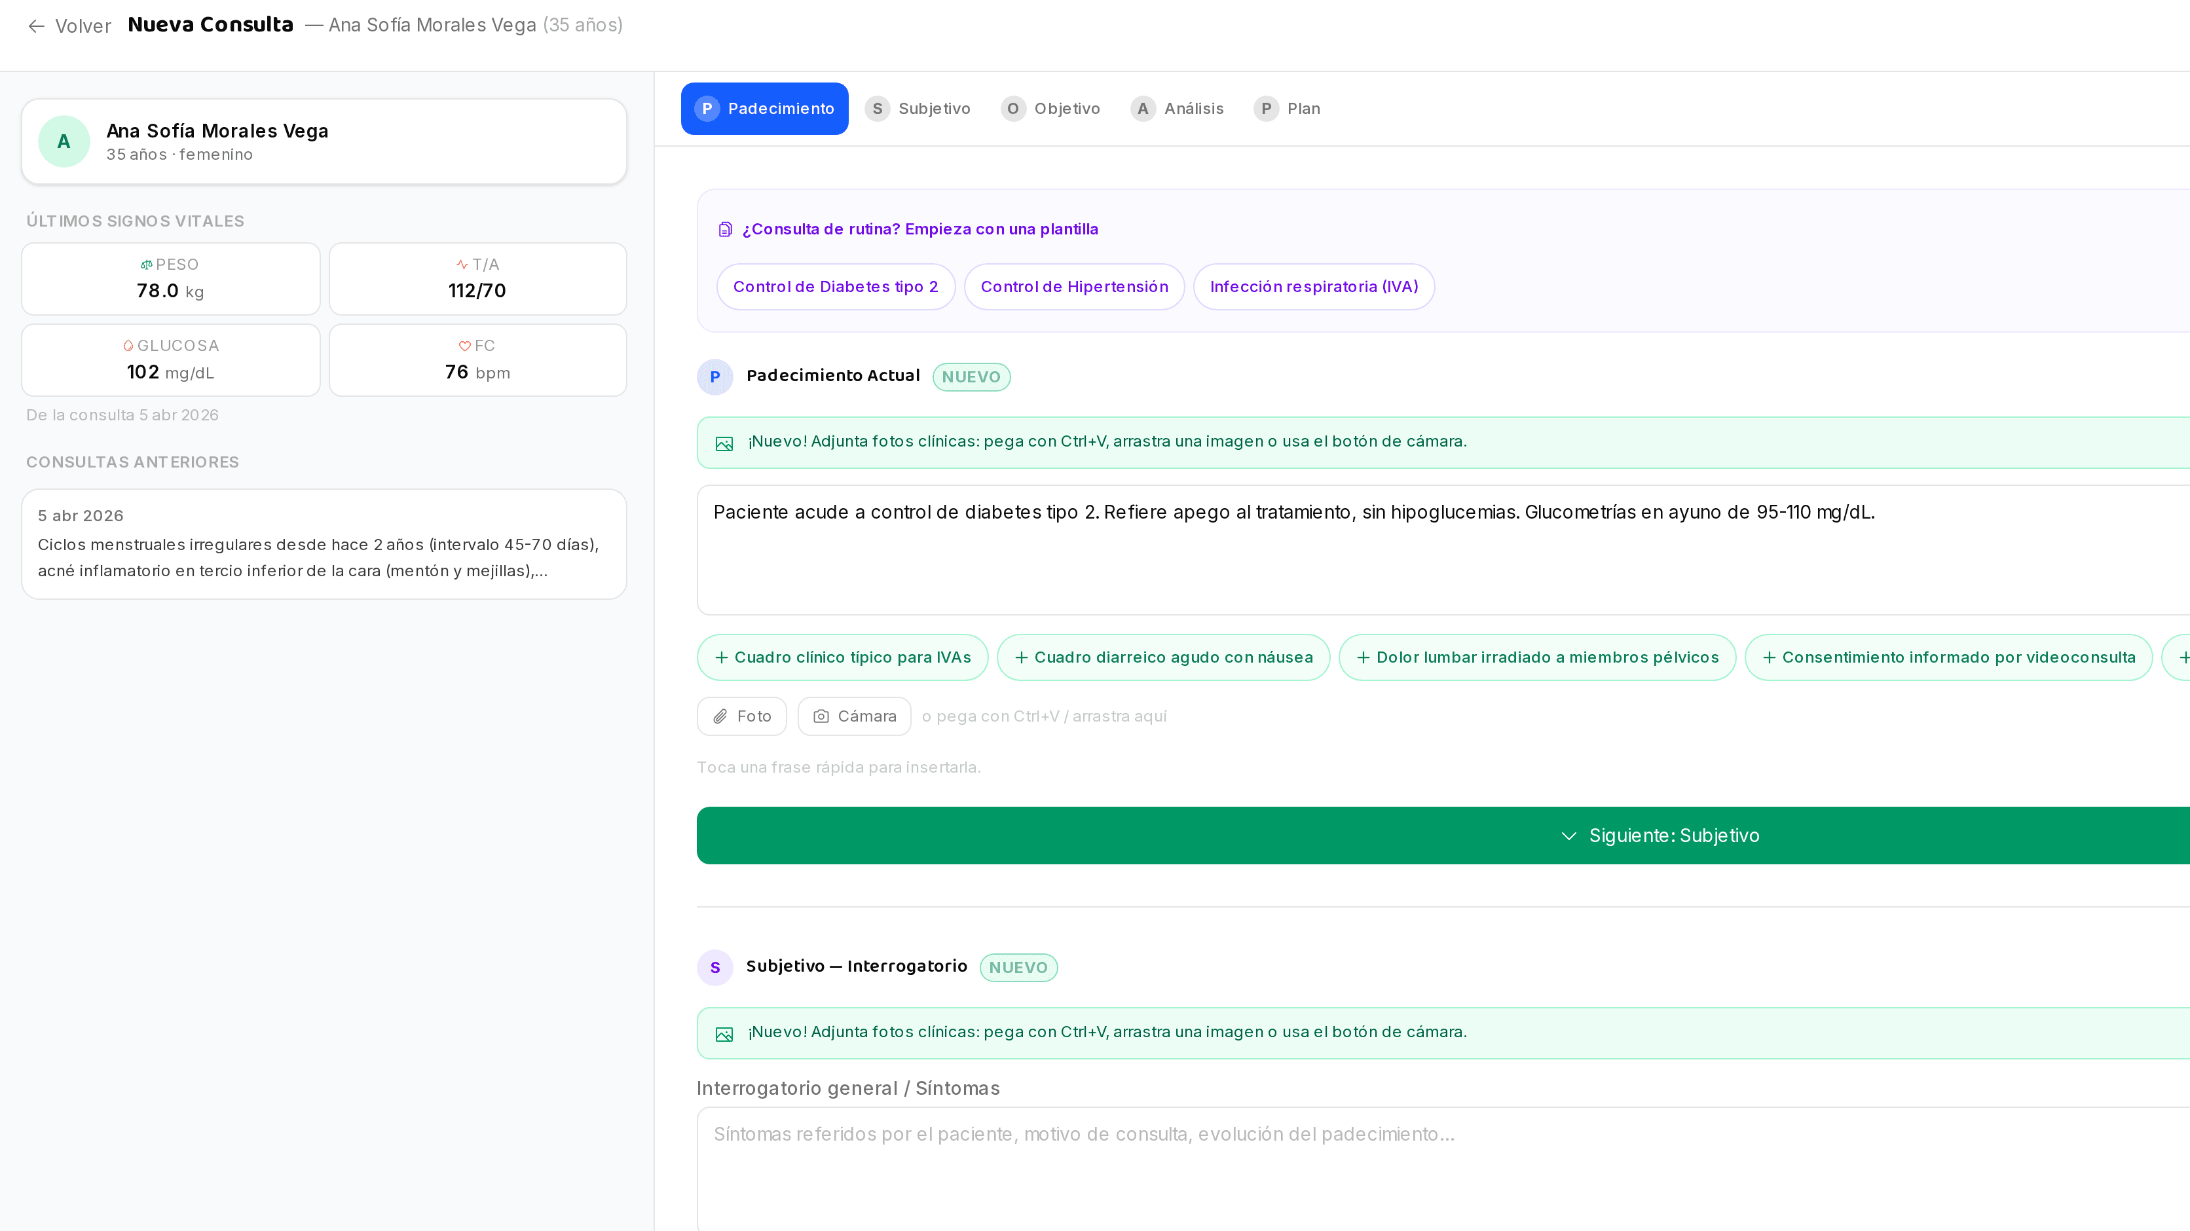Insert Cuadro diarreico agudo con náusea phrase
Image resolution: width=2190 pixels, height=1231 pixels.
click(1164, 658)
